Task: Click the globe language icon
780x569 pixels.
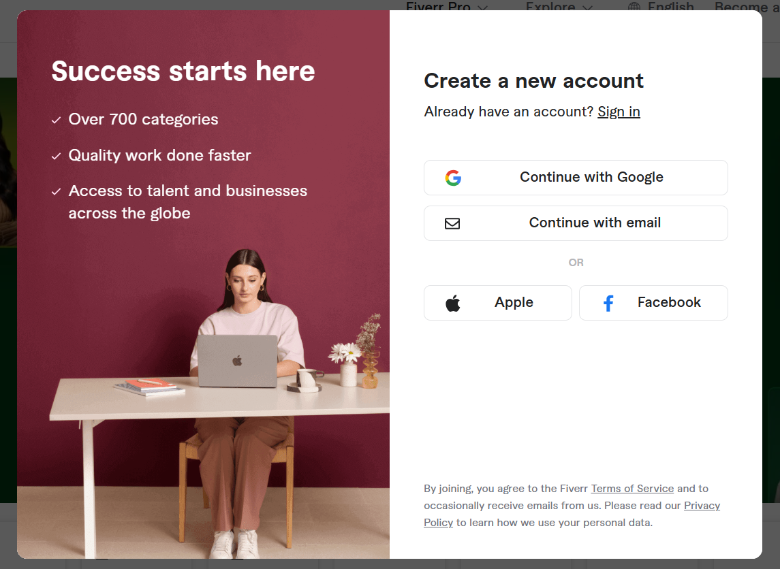Action: click(634, 6)
